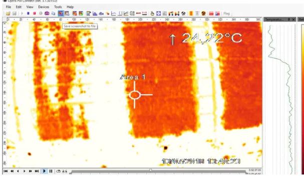Click the red record button in toolbar
This screenshot has width=304, height=182.
point(35,13)
